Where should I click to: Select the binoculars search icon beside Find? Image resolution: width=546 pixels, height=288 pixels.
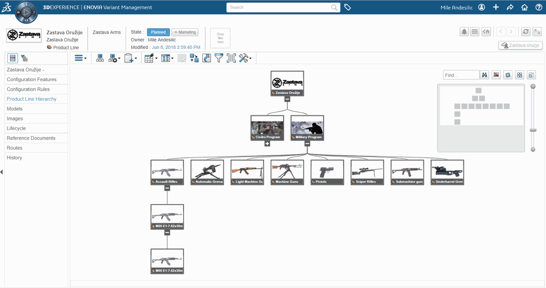pyautogui.click(x=484, y=75)
